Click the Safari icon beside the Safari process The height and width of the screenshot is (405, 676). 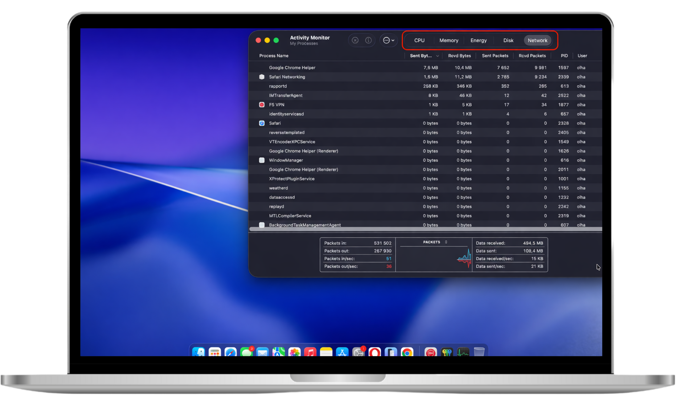261,123
